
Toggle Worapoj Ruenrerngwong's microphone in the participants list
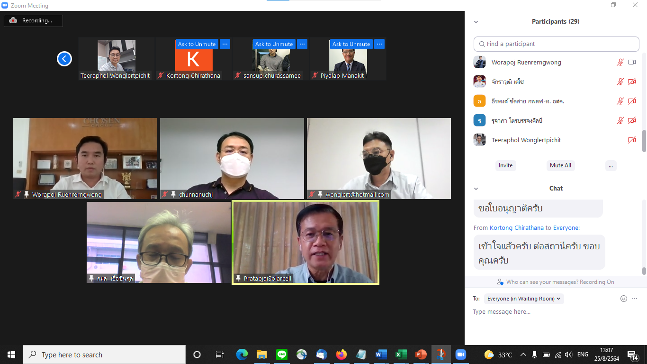[x=620, y=63]
